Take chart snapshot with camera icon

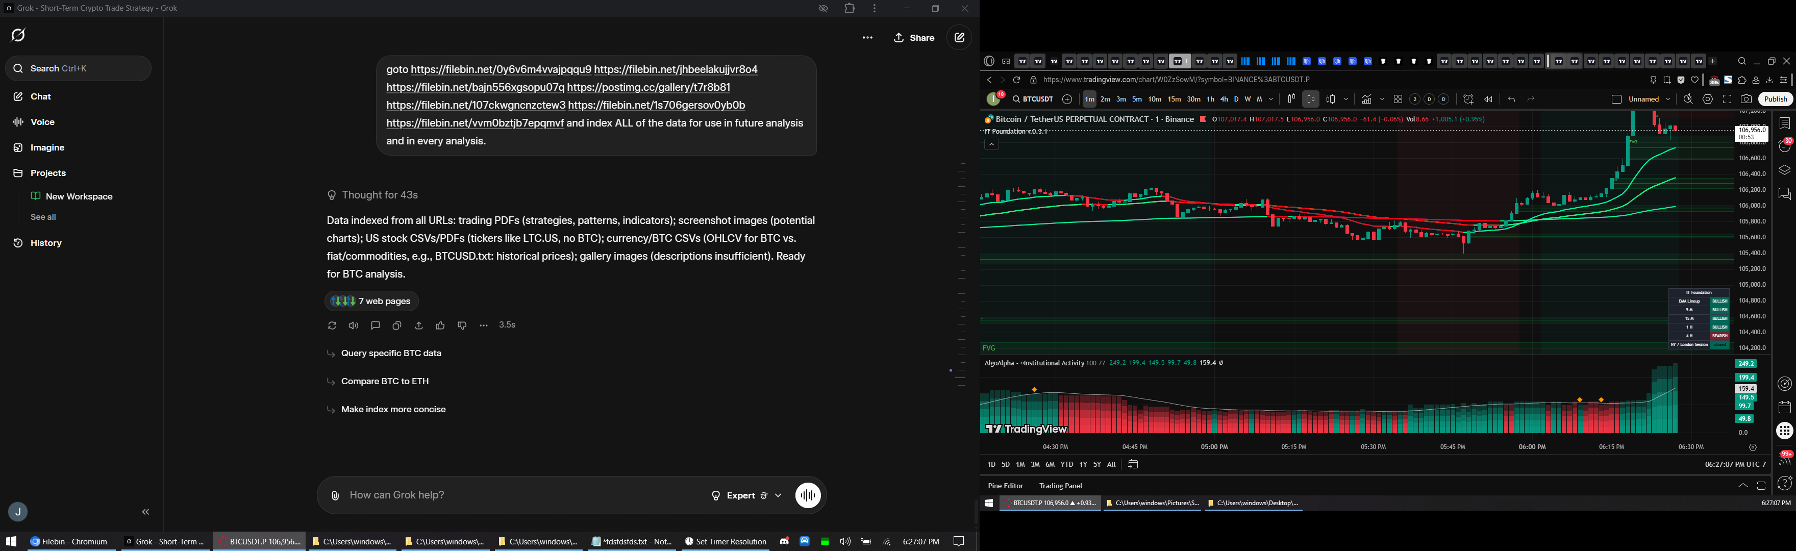1747,99
